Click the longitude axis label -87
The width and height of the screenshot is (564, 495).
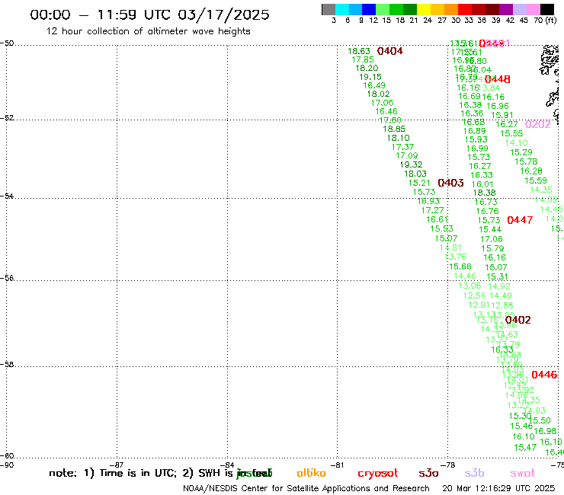pos(117,465)
